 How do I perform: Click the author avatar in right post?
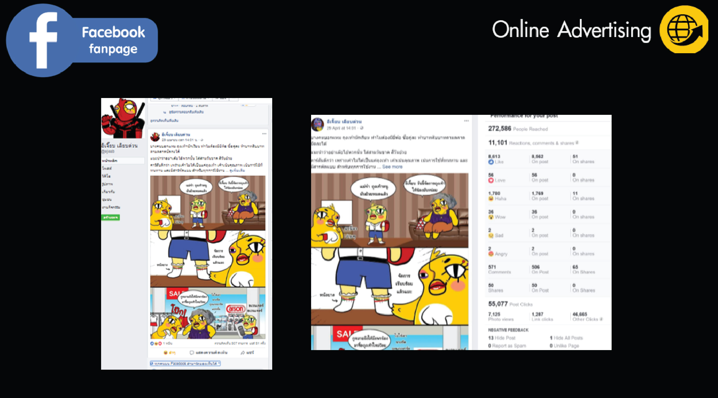[318, 124]
